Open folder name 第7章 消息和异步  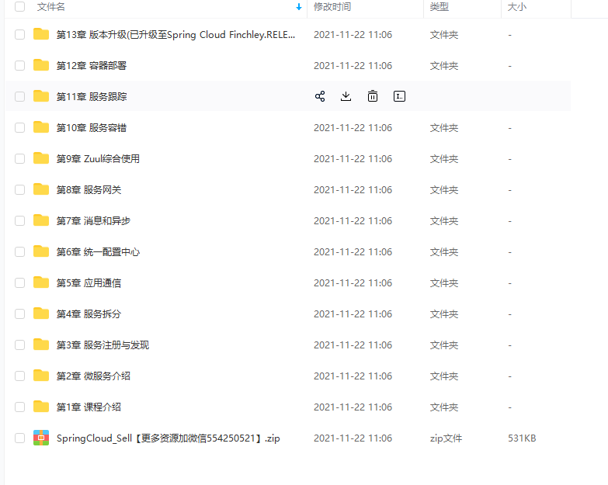(93, 221)
